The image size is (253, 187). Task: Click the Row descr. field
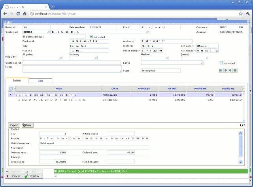pos(94,147)
